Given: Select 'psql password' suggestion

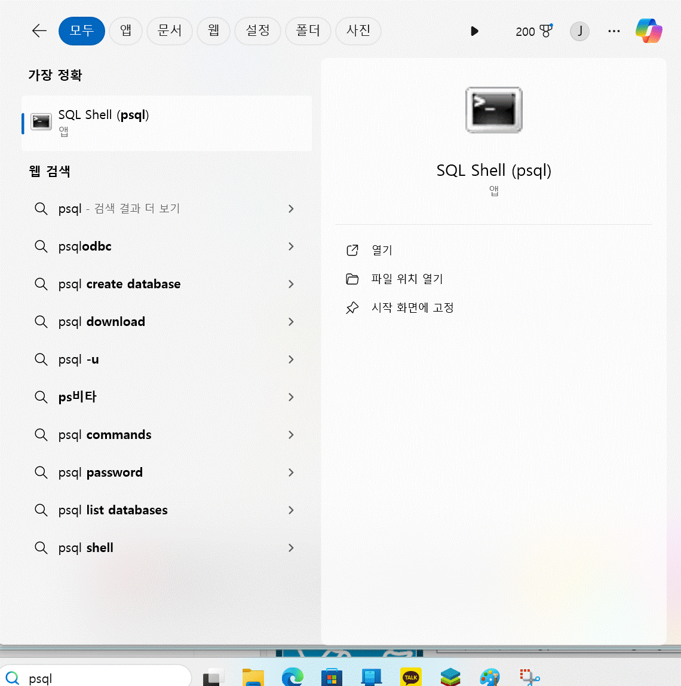Looking at the screenshot, I should pos(167,472).
